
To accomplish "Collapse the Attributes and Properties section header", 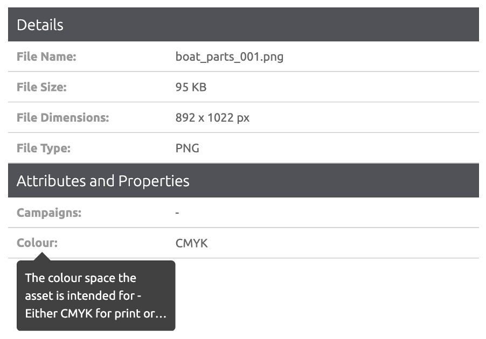I will [243, 181].
